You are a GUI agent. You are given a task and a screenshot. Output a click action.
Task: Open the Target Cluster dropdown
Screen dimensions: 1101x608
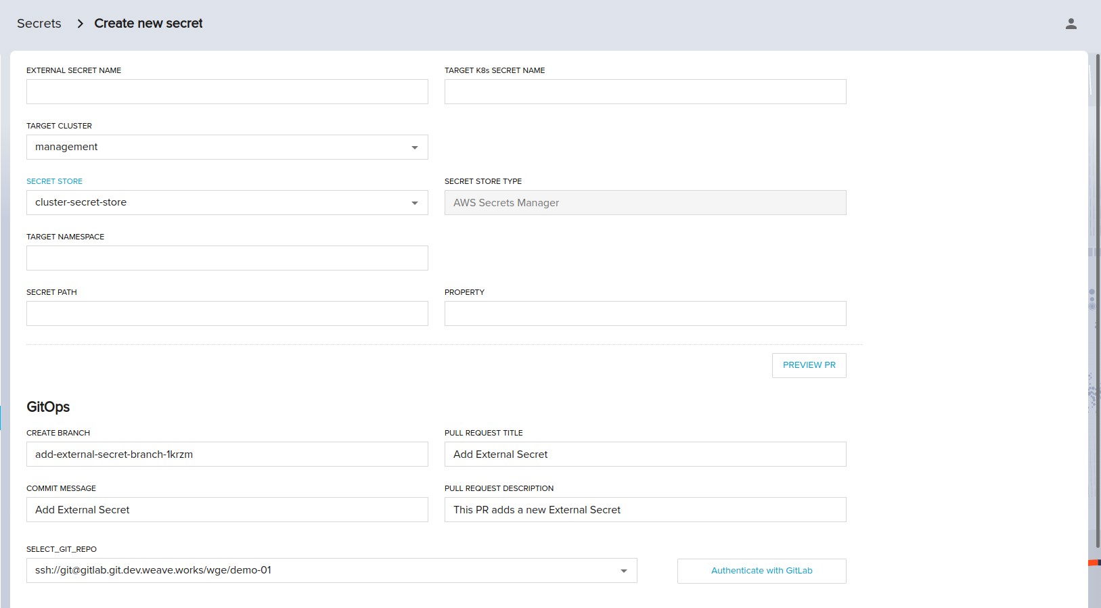227,147
